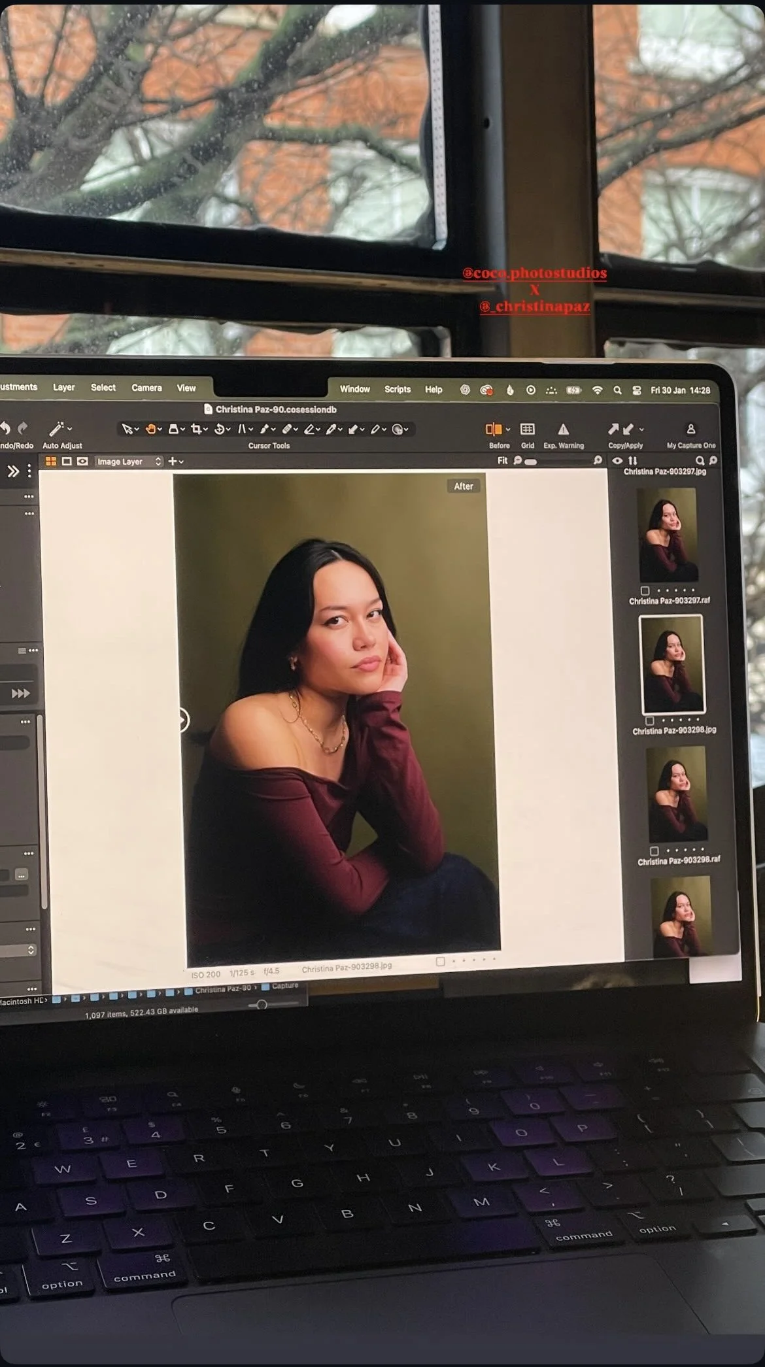This screenshot has width=765, height=1367.
Task: Open the Copy/Apply options chevron
Action: 641,430
